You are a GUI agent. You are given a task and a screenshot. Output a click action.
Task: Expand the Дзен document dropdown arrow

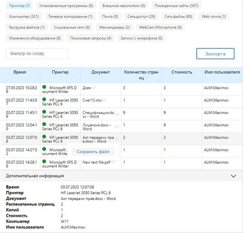(x=94, y=88)
